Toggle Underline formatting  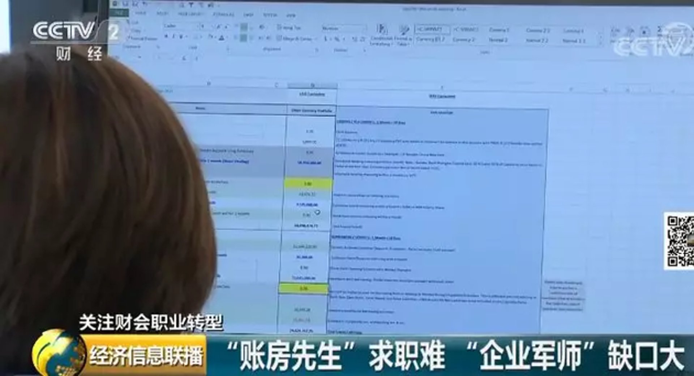click(x=181, y=37)
